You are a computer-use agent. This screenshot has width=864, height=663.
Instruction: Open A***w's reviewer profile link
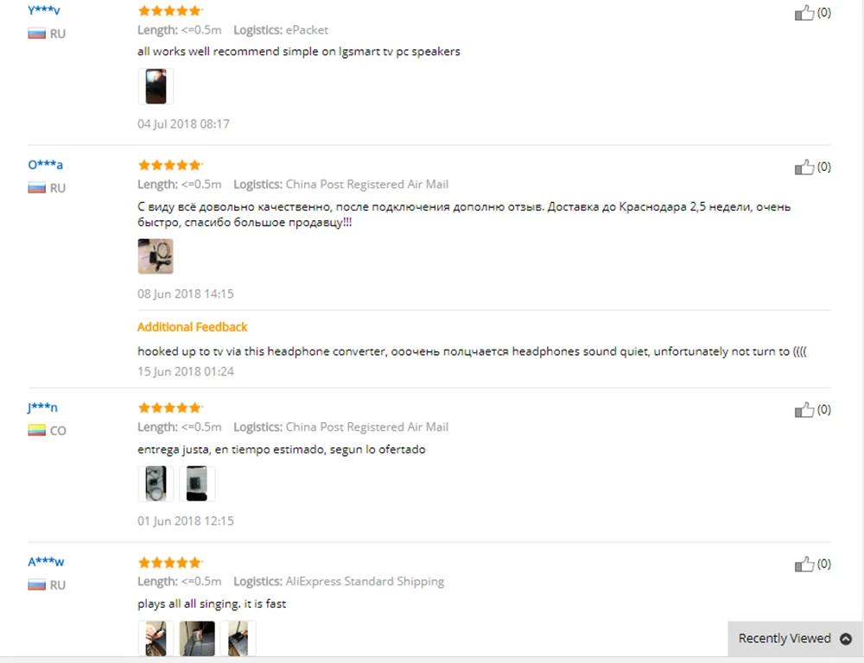coord(46,562)
